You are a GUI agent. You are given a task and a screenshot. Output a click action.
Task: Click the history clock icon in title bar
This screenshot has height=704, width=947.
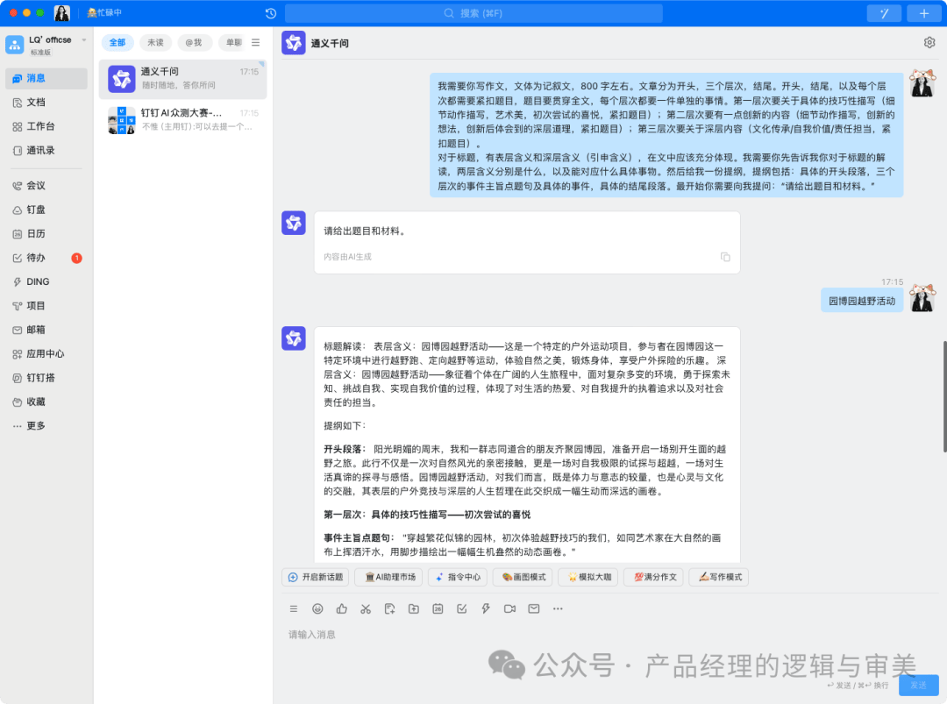(x=271, y=13)
